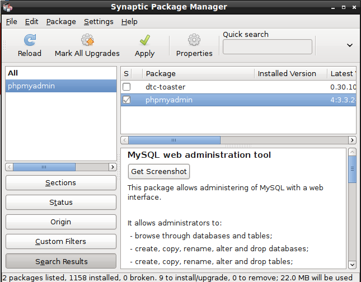361x282 pixels.
Task: Click the filter list scroll right arrow
Action: (x=112, y=167)
